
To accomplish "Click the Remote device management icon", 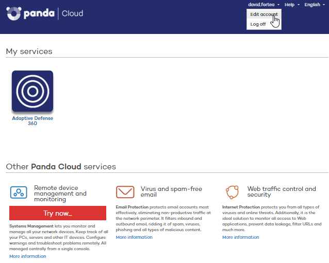I will (19, 192).
